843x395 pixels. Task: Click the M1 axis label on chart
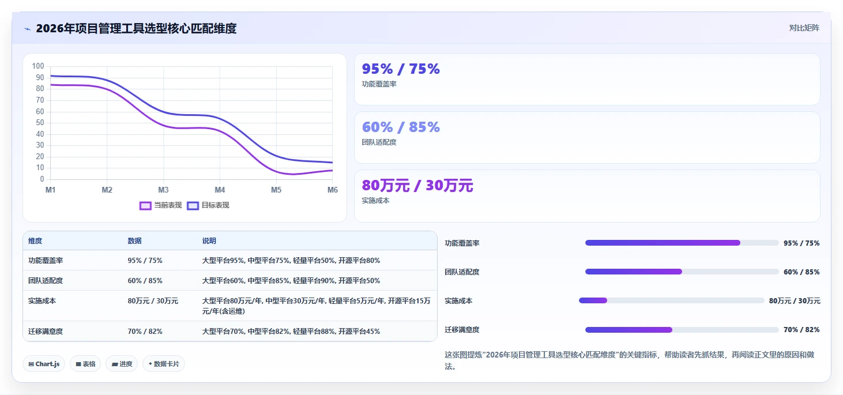click(50, 190)
